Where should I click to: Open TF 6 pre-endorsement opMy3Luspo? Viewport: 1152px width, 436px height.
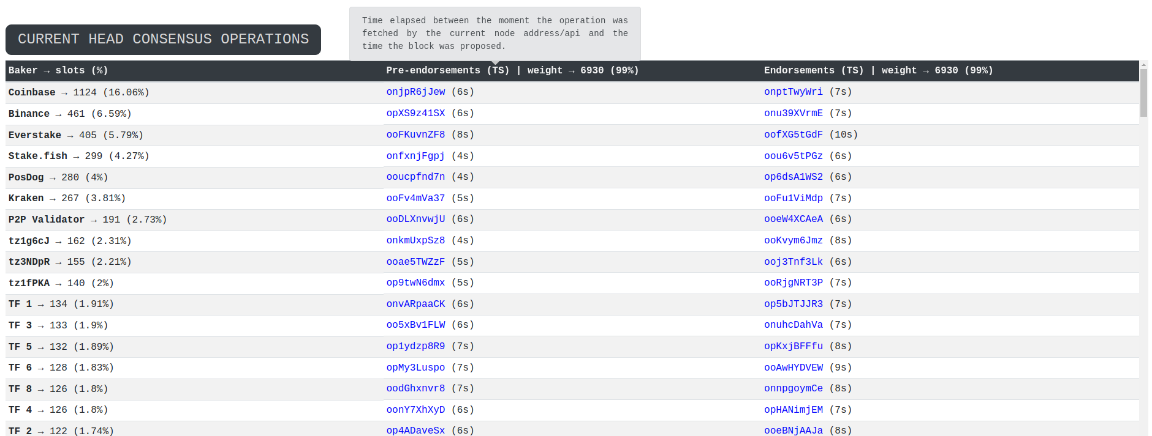coord(415,368)
